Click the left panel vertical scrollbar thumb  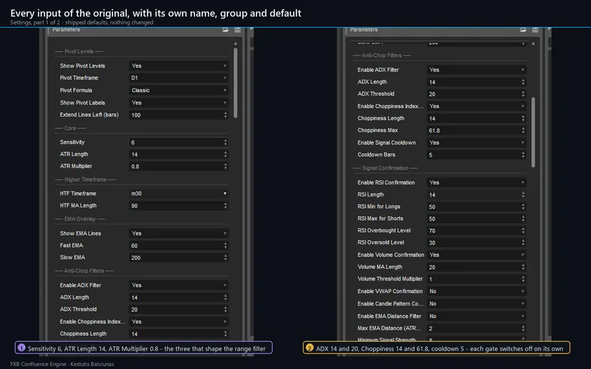pos(236,83)
